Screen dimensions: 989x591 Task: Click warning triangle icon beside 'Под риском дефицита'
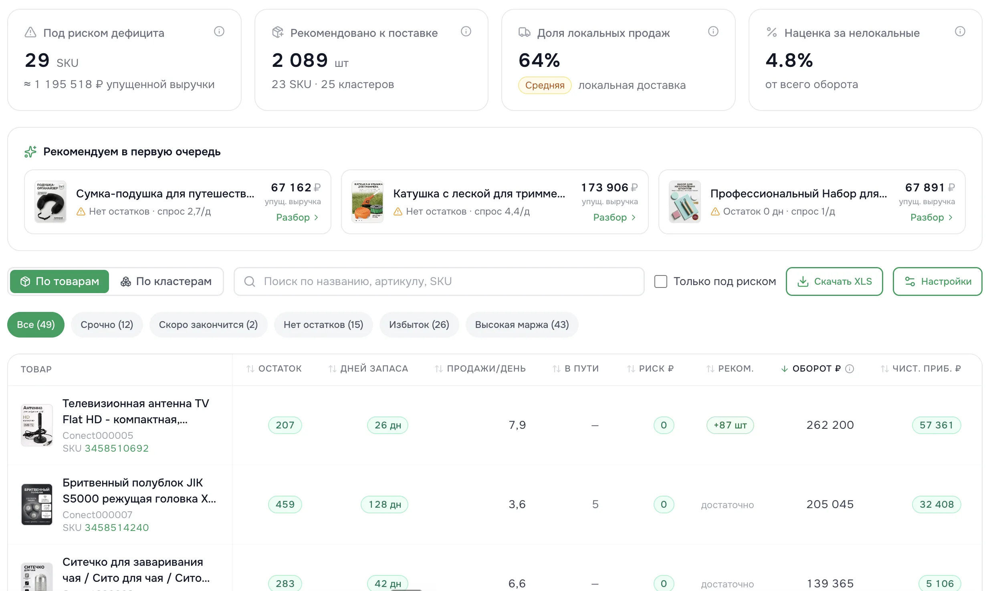tap(30, 32)
